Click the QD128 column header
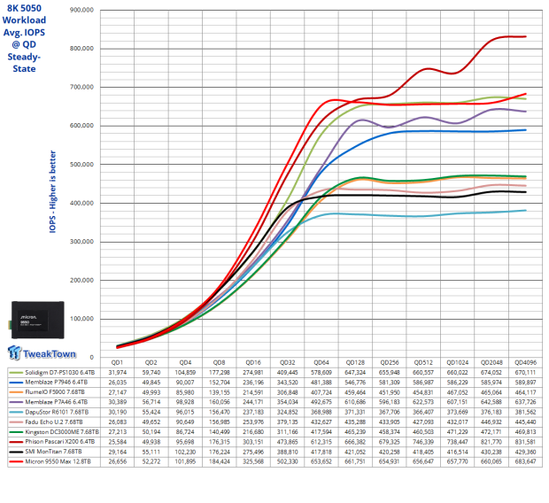 click(355, 362)
